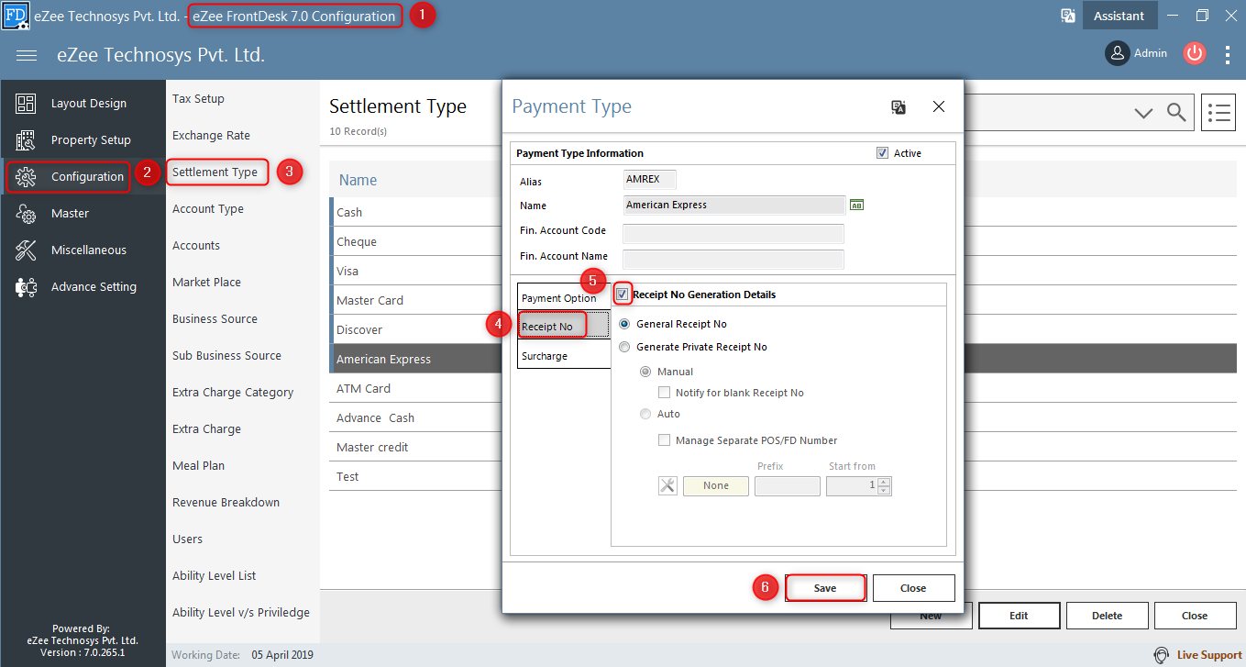The height and width of the screenshot is (667, 1246).
Task: Open Exchange Rate in the submenu
Action: [211, 136]
